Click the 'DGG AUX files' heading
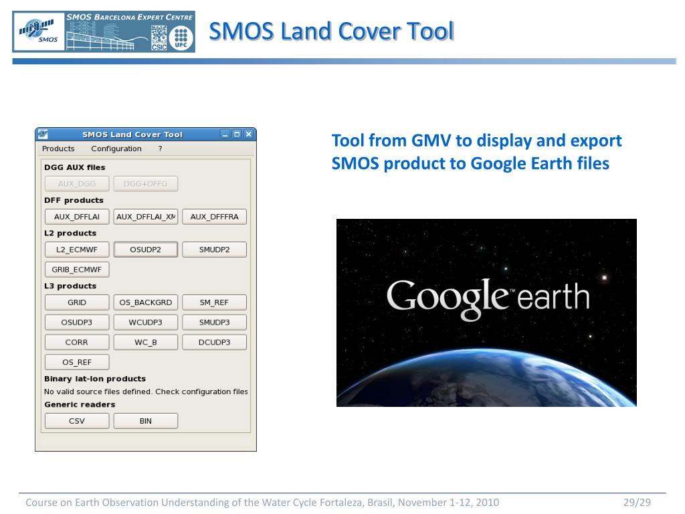 [75, 167]
